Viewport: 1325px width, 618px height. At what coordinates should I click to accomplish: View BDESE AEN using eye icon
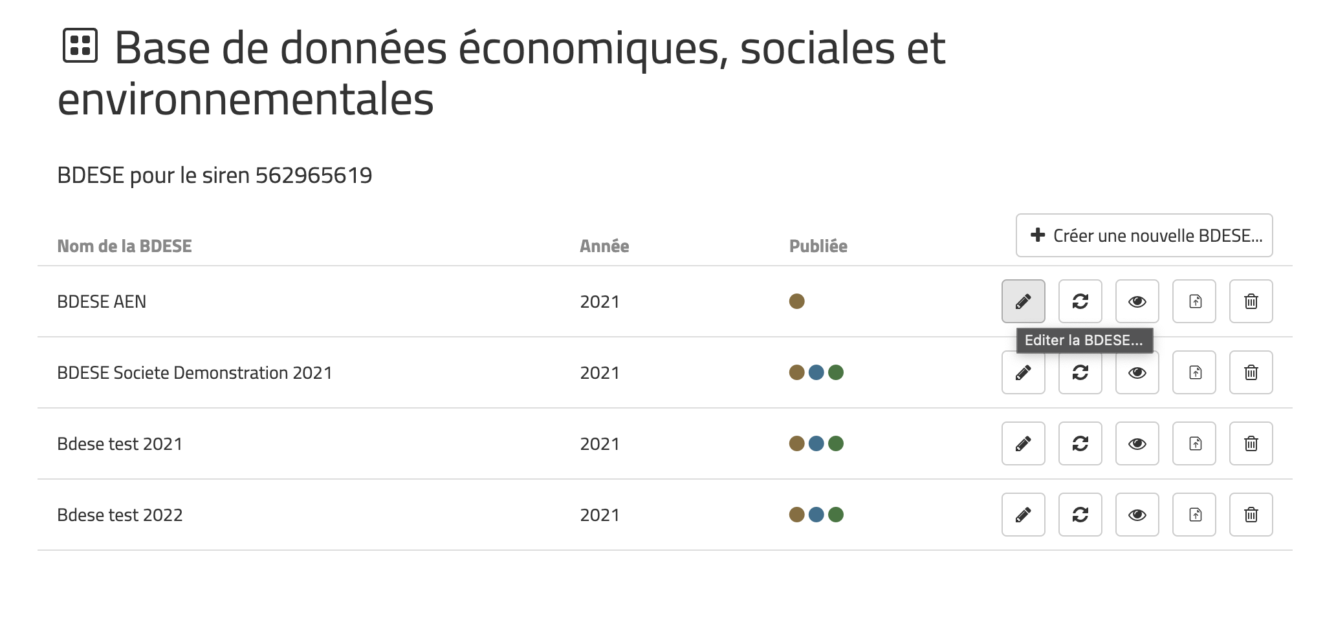point(1137,301)
